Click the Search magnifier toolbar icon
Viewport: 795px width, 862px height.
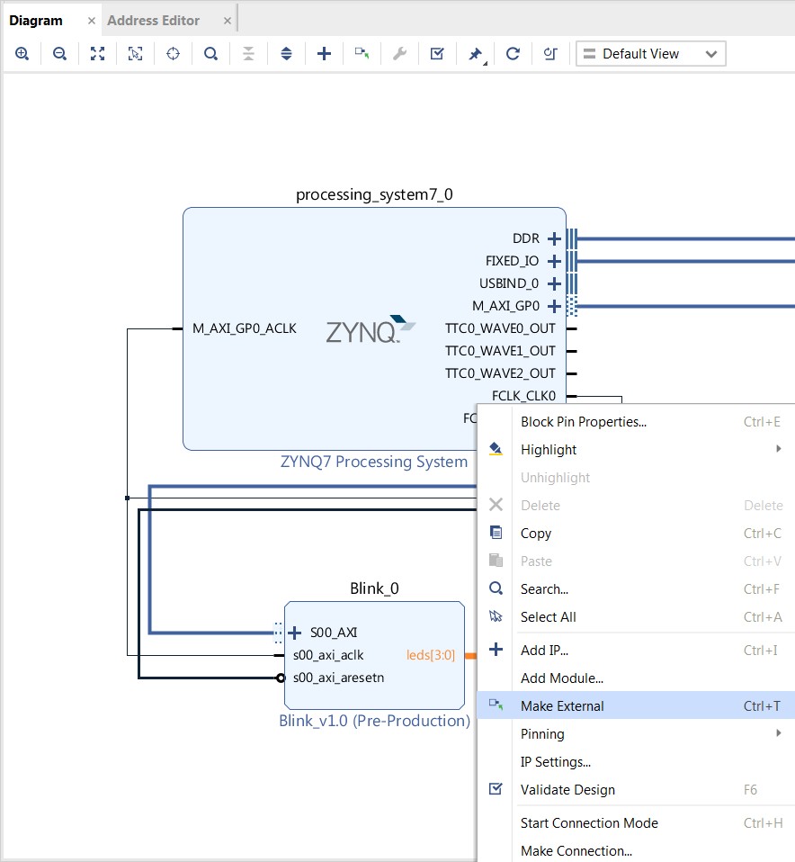click(210, 54)
